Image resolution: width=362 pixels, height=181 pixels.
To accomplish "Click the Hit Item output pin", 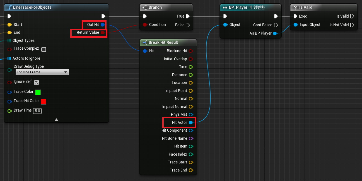I will click(191, 146).
